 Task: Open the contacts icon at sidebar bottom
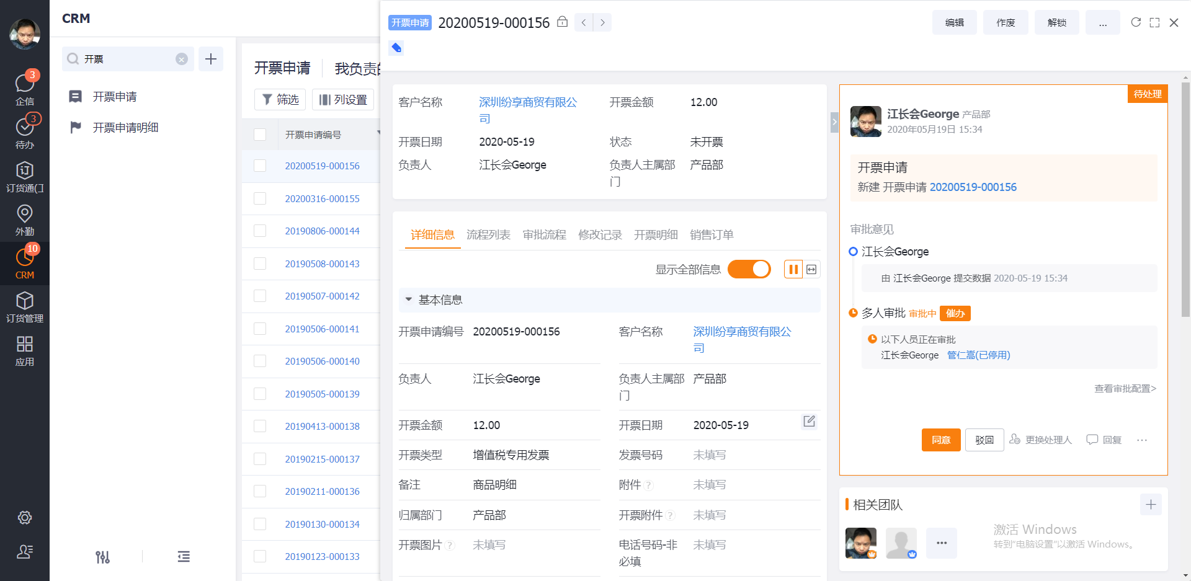tap(25, 551)
